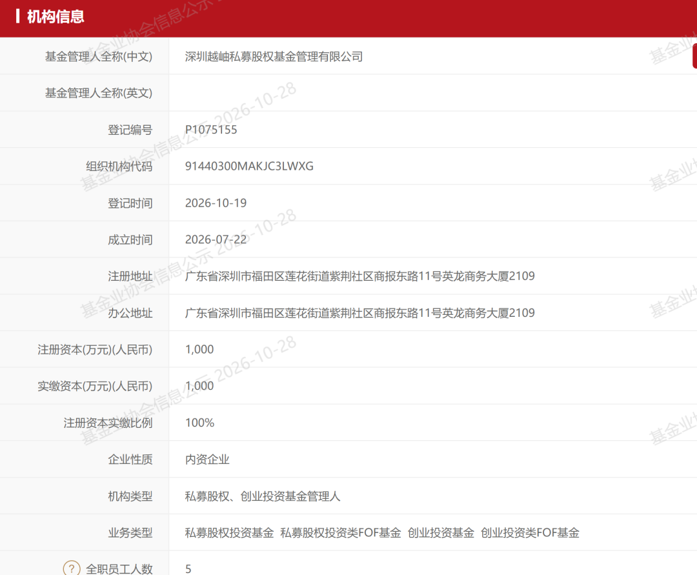Click the 基金管理人全称(英文) label

99,93
